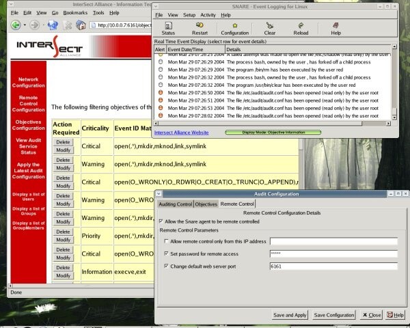Click the Reload icon in SNARE toolbar
Viewport: 410px width, 328px height.
coord(301,29)
